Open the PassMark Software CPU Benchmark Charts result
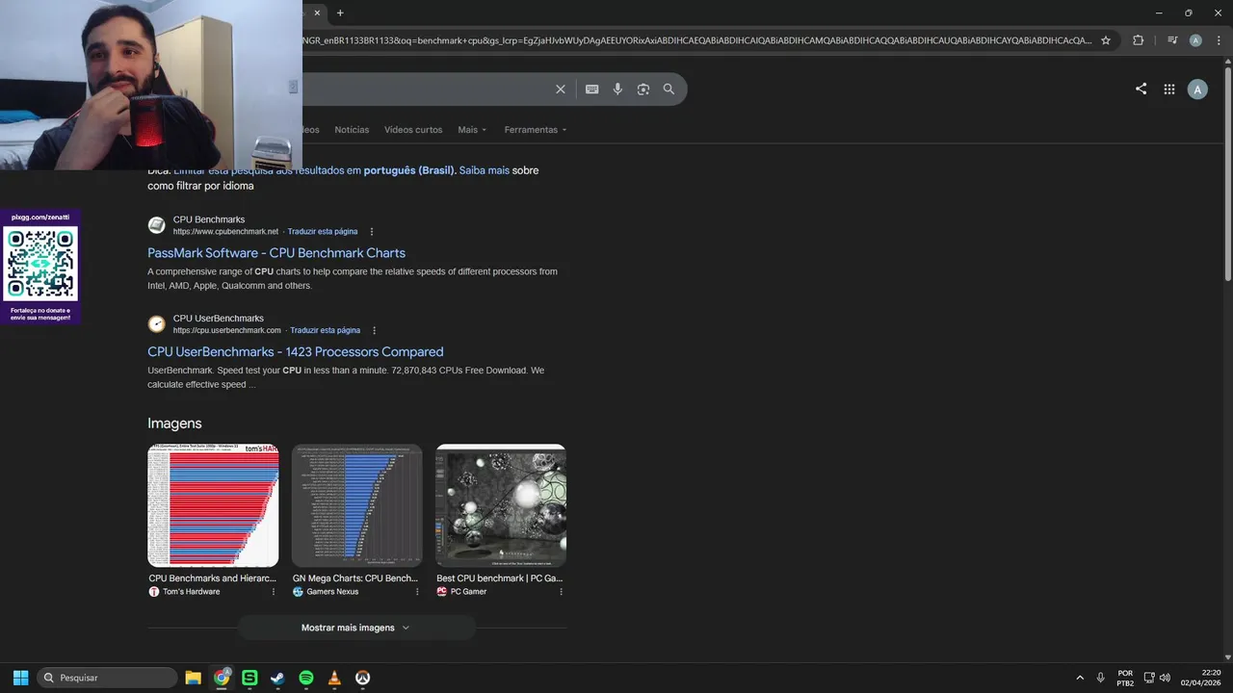Screen dimensions: 1233x693 coord(276,253)
